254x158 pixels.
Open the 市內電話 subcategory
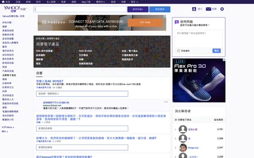click(x=83, y=55)
